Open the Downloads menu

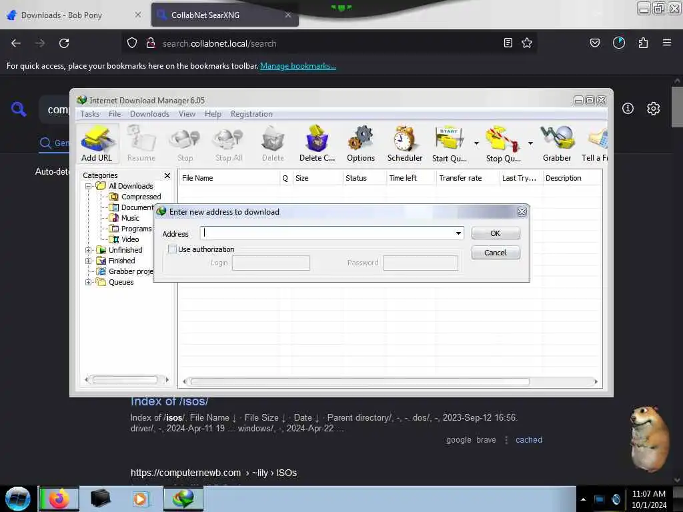pos(149,113)
